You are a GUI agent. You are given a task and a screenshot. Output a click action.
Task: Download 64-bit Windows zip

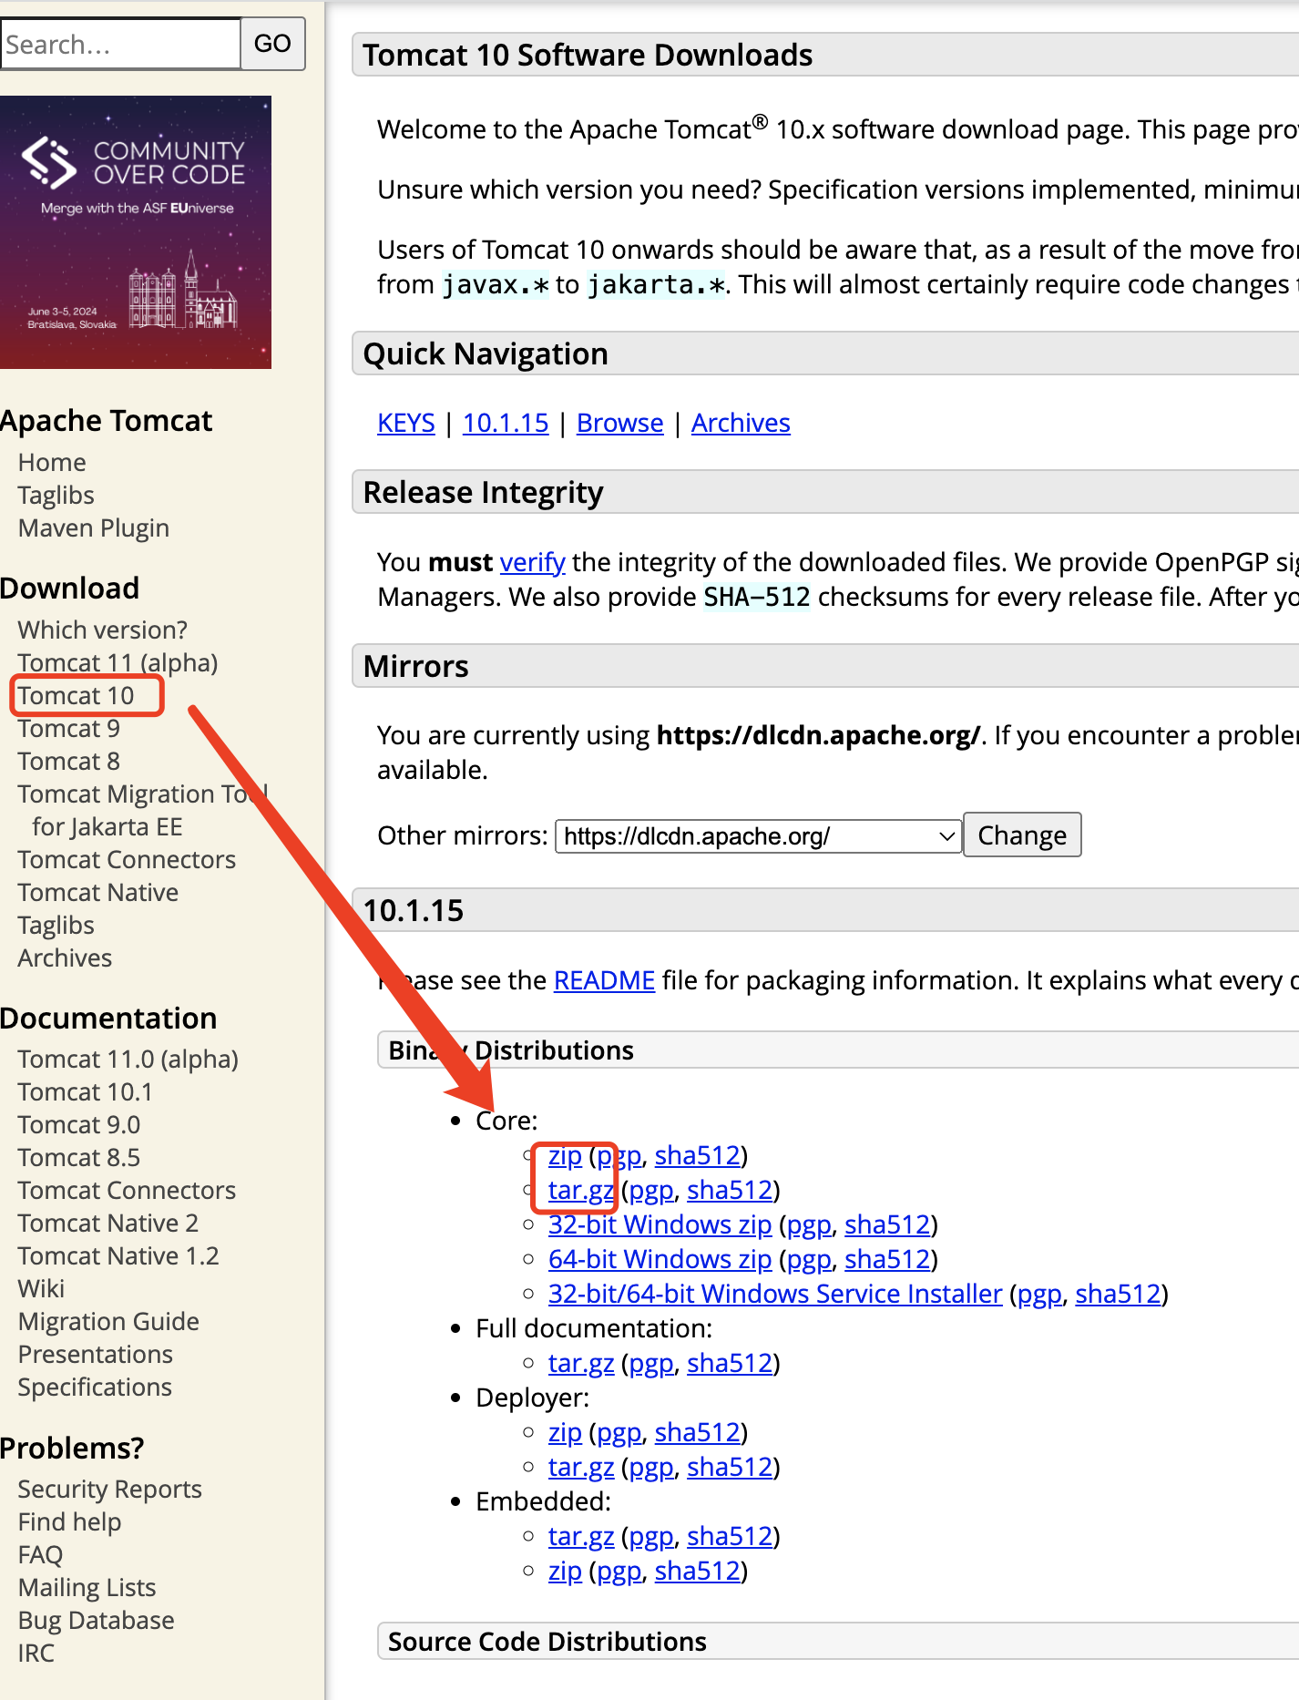click(660, 1260)
